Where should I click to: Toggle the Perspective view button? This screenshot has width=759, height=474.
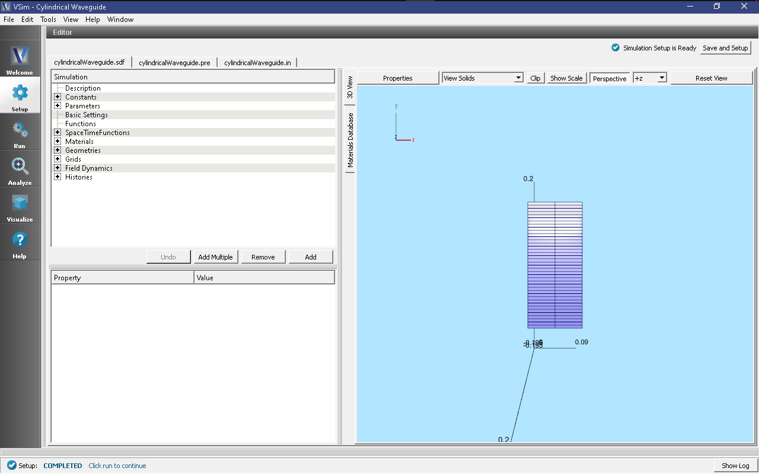610,78
